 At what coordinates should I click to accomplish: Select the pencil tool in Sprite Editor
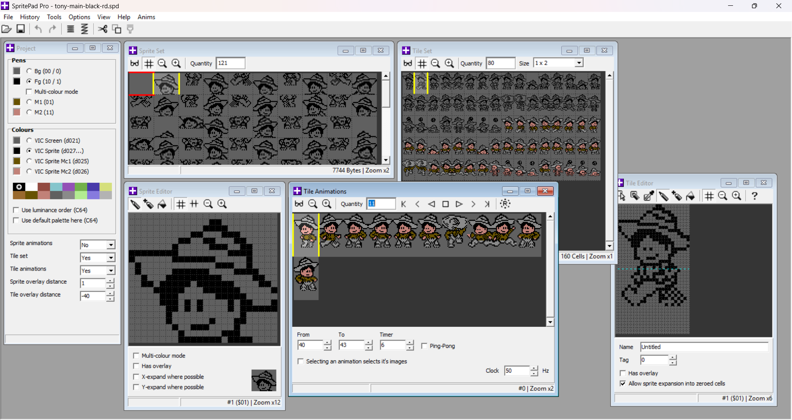point(135,204)
